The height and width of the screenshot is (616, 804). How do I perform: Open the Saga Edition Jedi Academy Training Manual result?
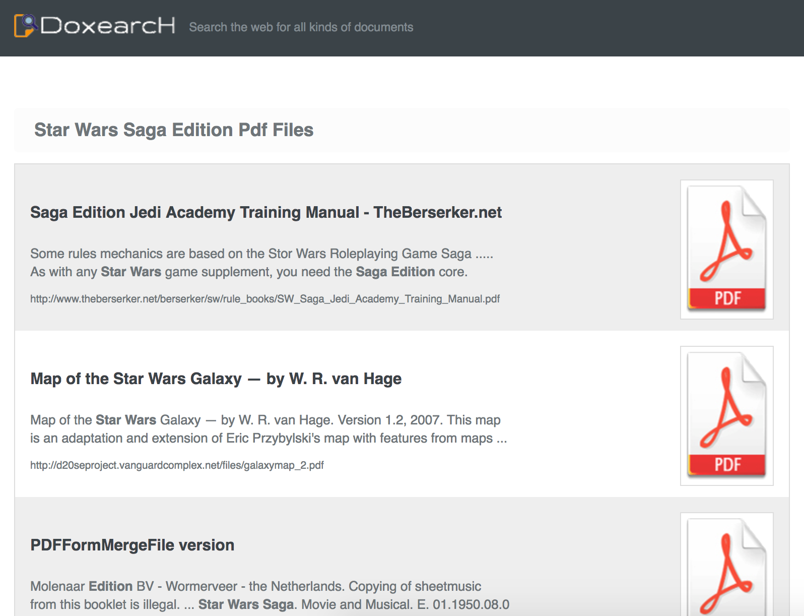click(266, 212)
